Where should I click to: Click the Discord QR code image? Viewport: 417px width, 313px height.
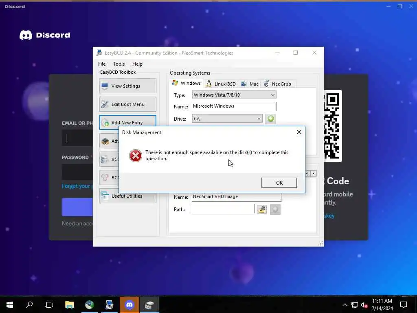[333, 126]
